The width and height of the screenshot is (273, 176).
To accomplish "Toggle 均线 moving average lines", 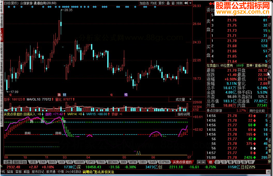I will pos(154,3).
